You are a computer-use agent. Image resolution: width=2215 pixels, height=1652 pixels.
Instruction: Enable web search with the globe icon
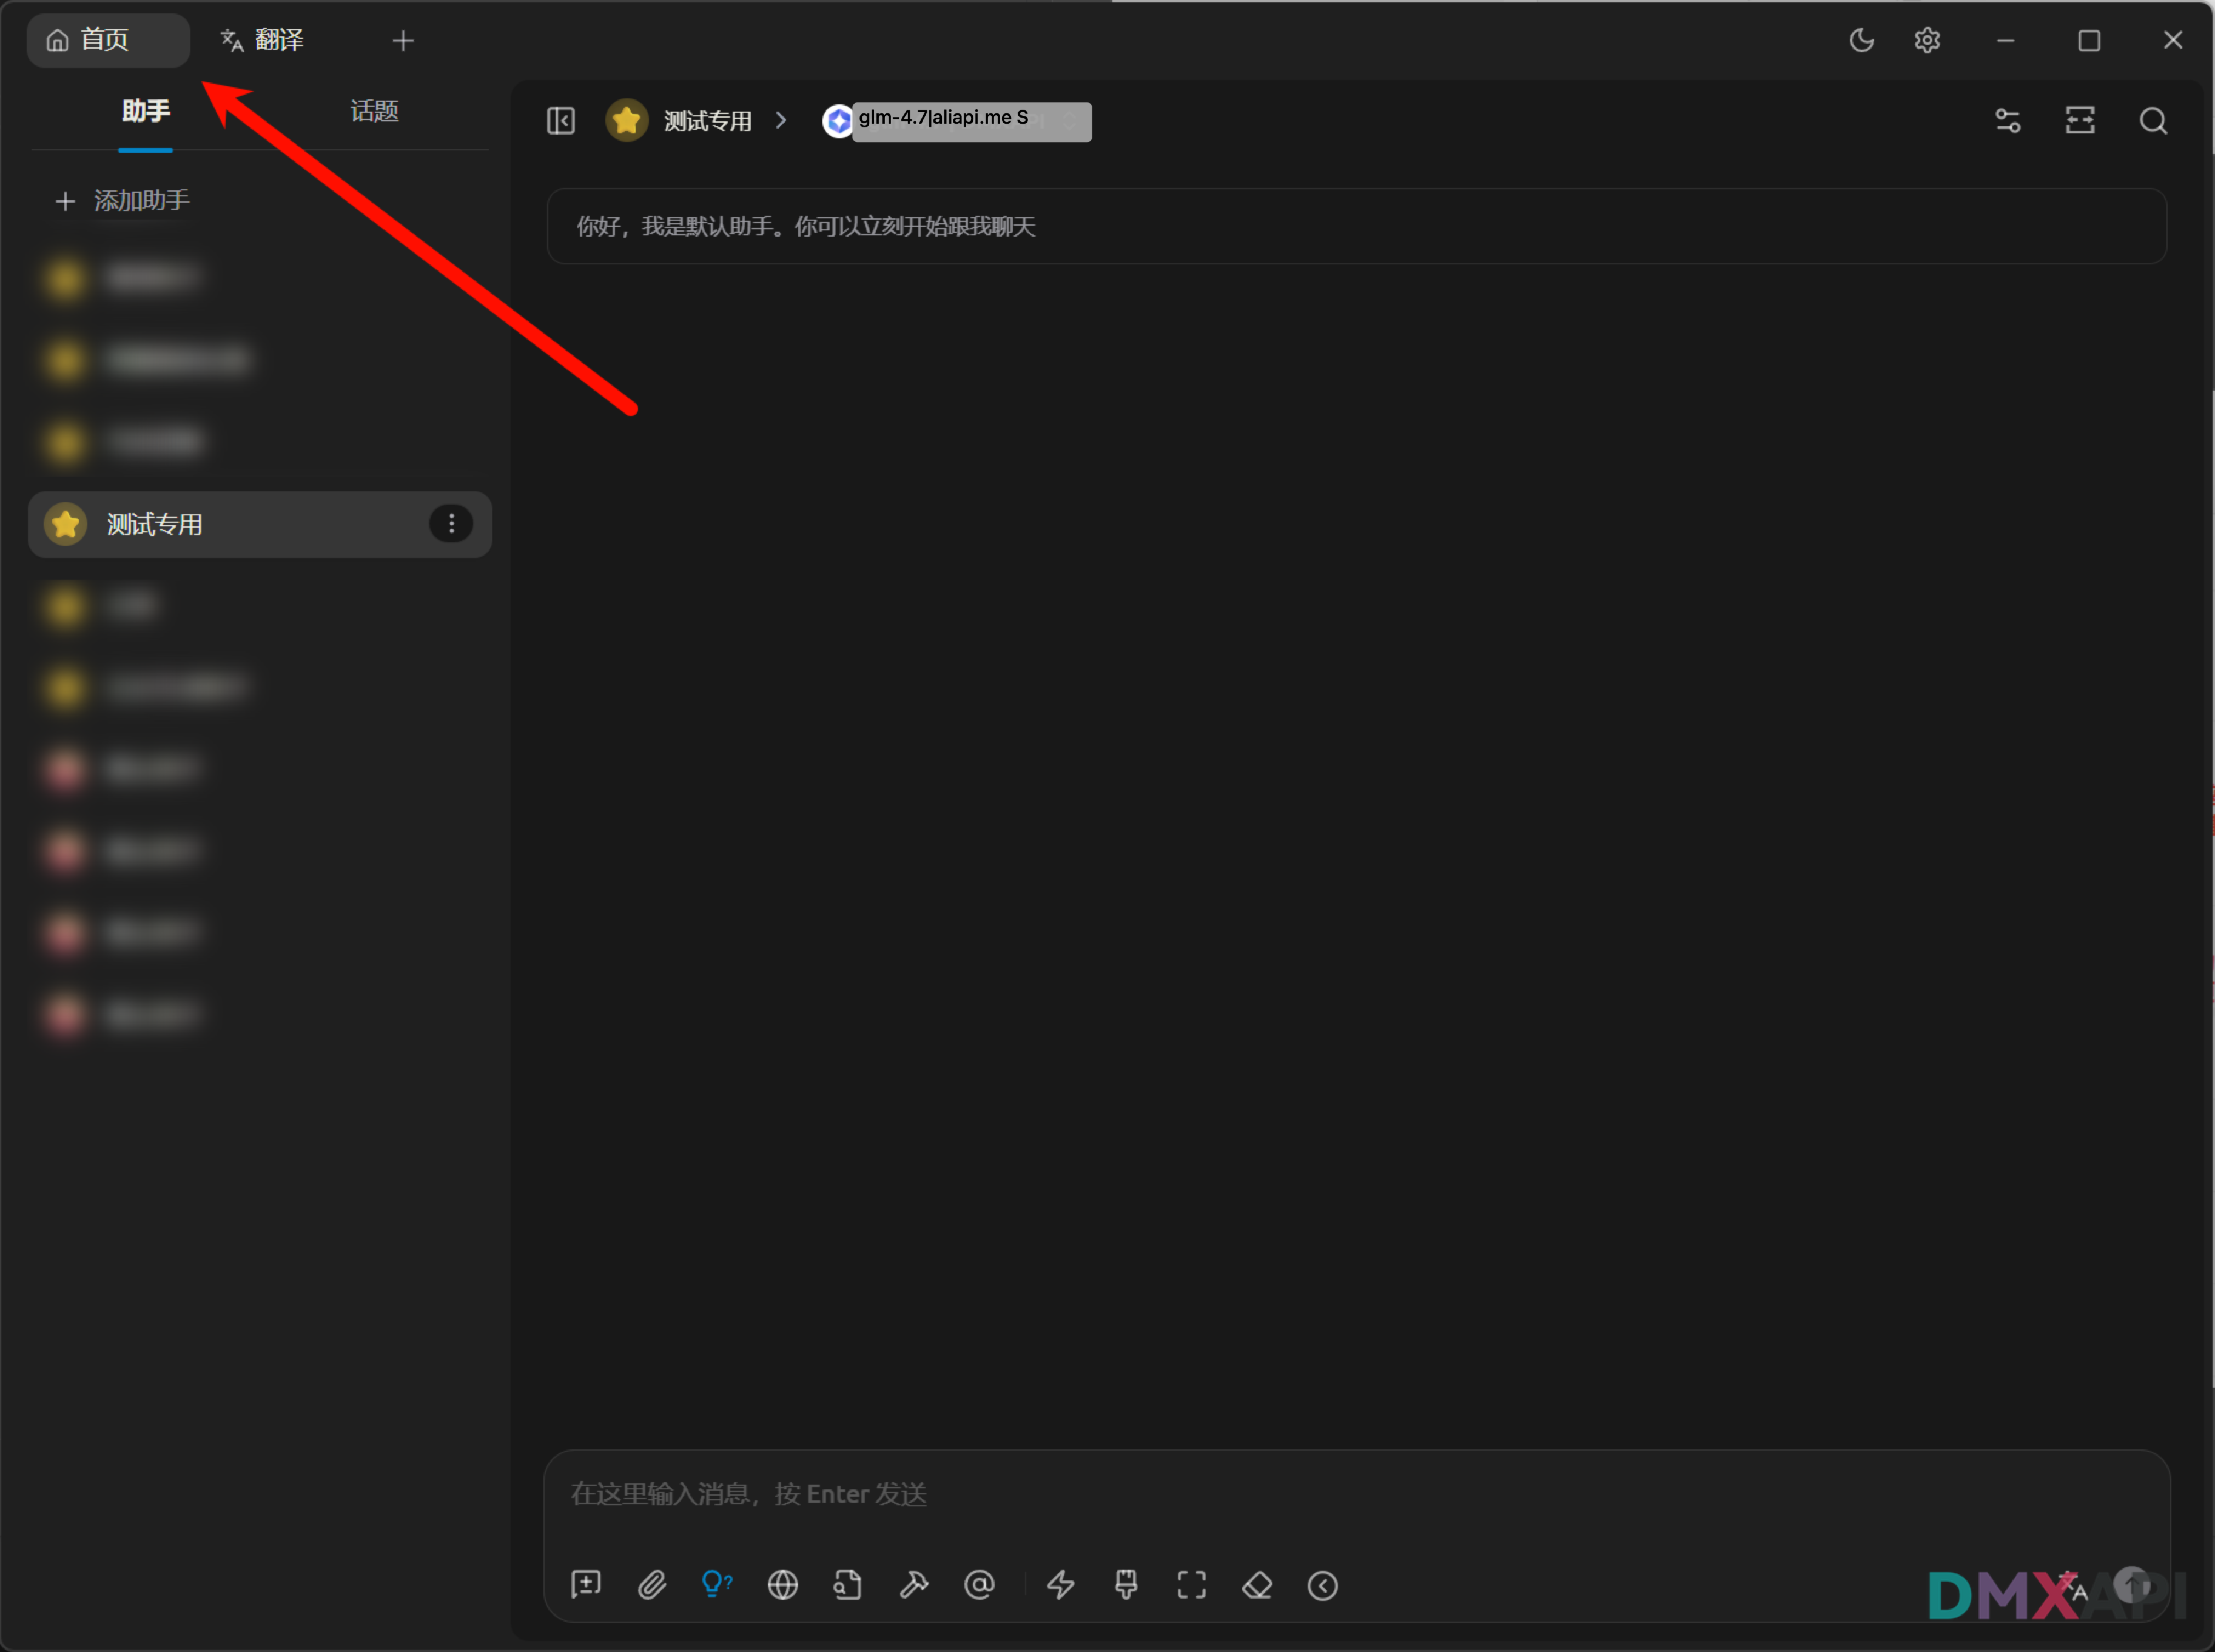click(x=783, y=1585)
